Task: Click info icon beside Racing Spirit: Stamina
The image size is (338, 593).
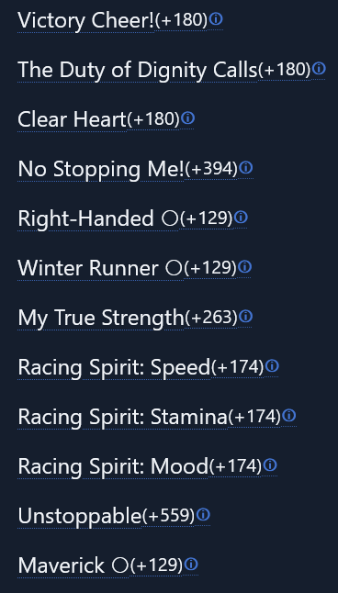Action: tap(289, 416)
